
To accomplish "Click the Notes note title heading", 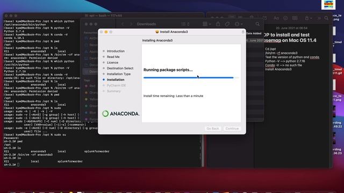I will click(290, 38).
